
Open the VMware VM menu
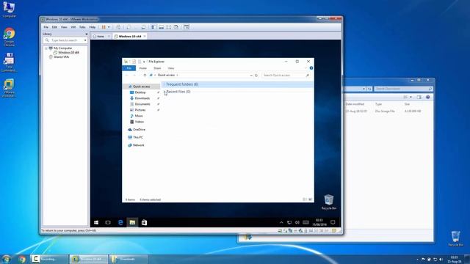(73, 27)
